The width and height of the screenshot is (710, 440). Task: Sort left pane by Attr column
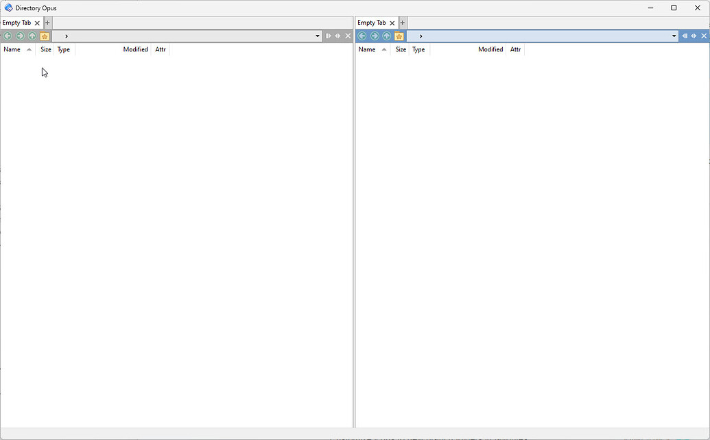point(161,49)
